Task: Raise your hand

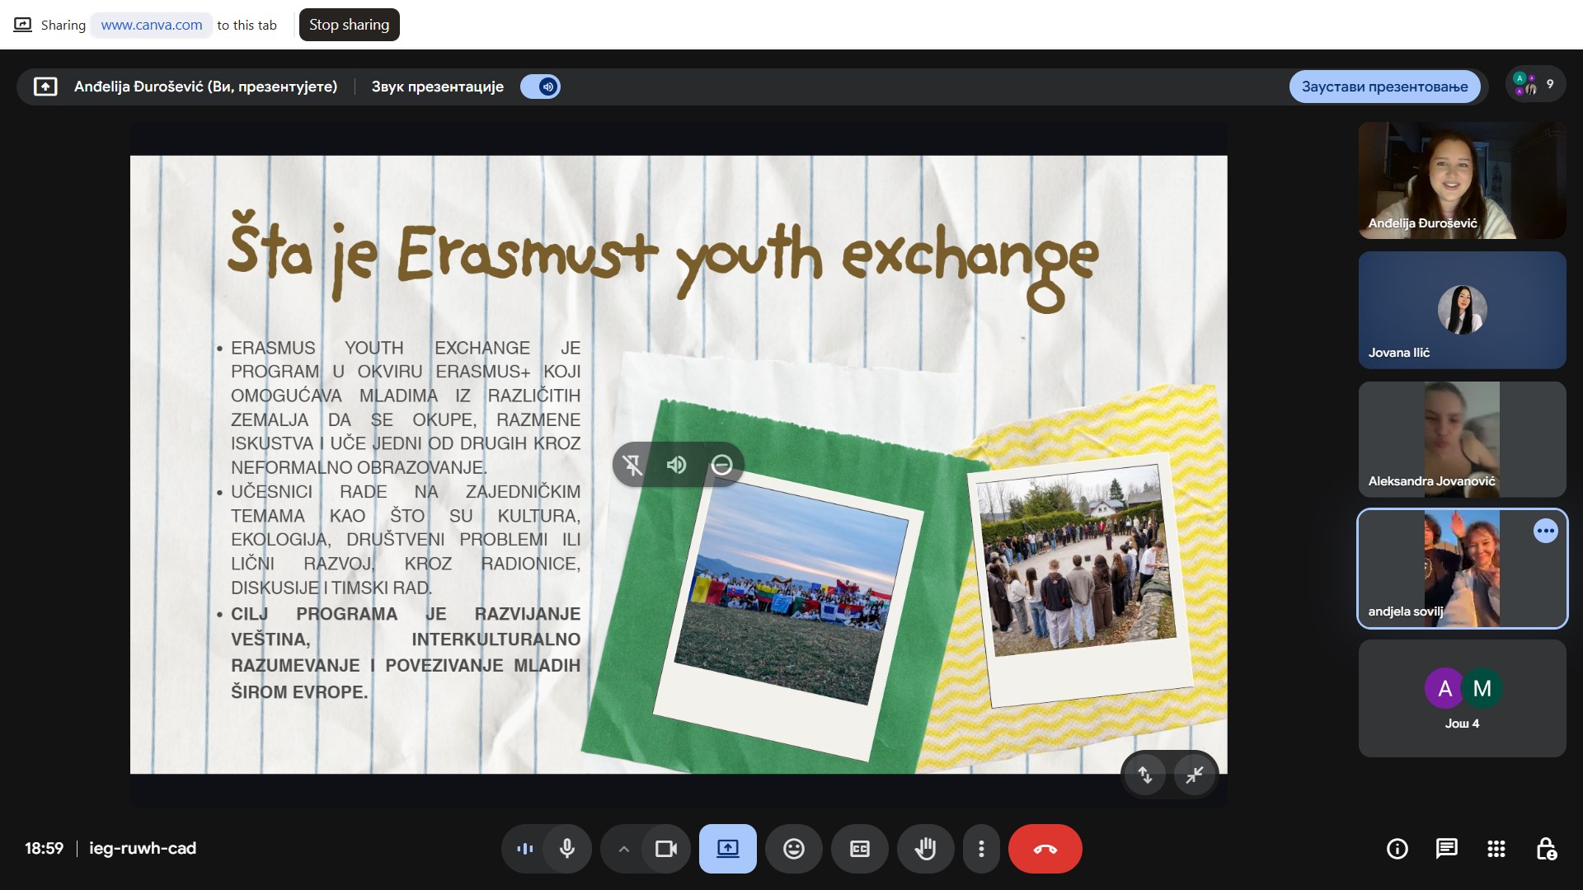Action: coord(926,849)
